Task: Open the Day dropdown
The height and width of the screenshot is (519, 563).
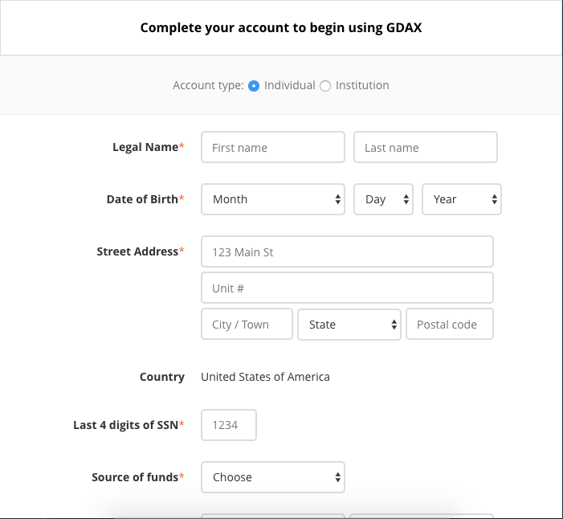Action: coord(383,199)
